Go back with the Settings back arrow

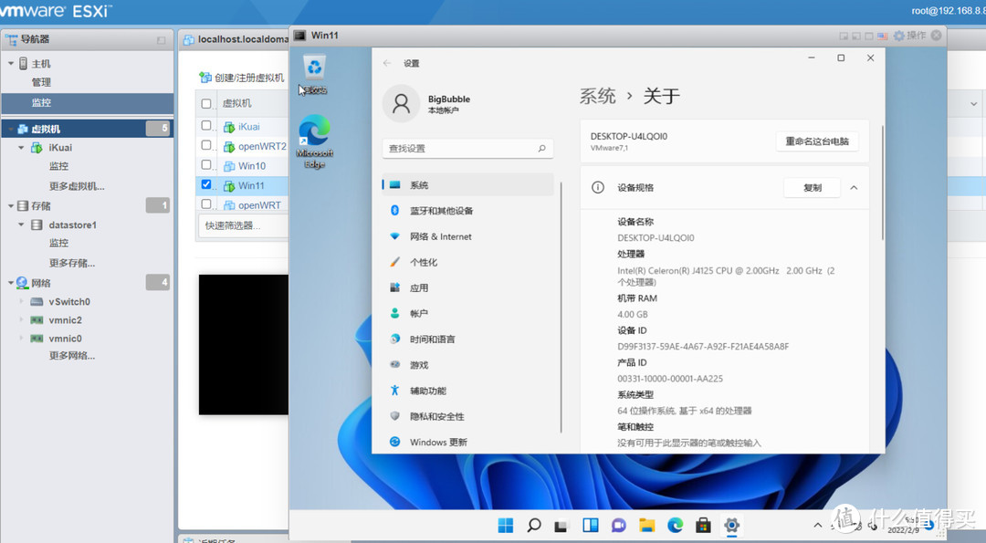pos(387,63)
